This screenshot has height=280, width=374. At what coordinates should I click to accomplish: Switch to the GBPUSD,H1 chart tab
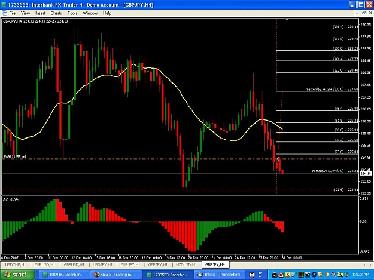tap(74, 264)
